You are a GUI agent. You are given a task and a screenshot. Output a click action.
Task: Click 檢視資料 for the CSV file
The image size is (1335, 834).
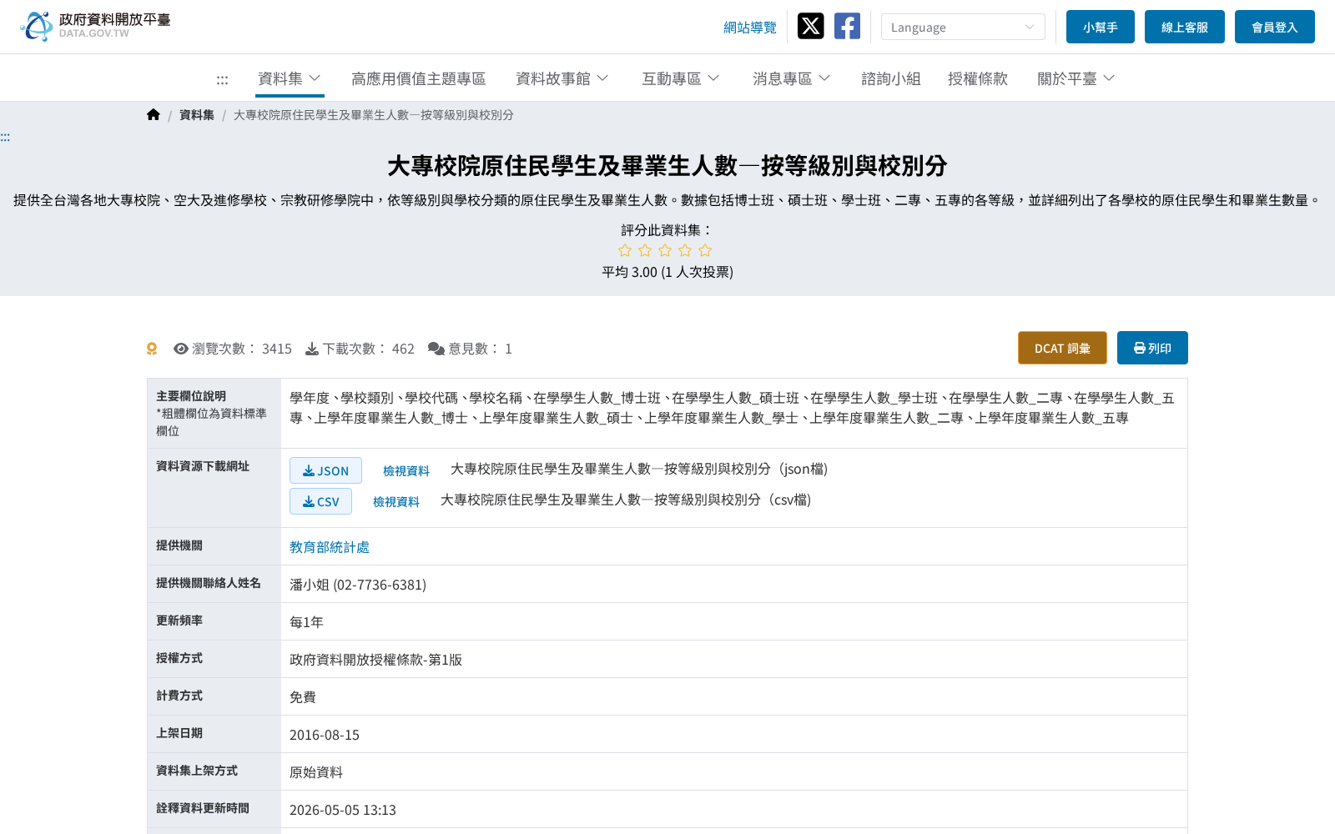click(x=396, y=501)
